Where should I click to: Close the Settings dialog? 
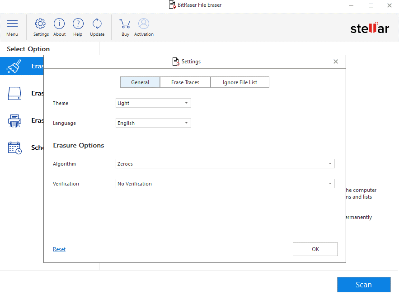(336, 62)
